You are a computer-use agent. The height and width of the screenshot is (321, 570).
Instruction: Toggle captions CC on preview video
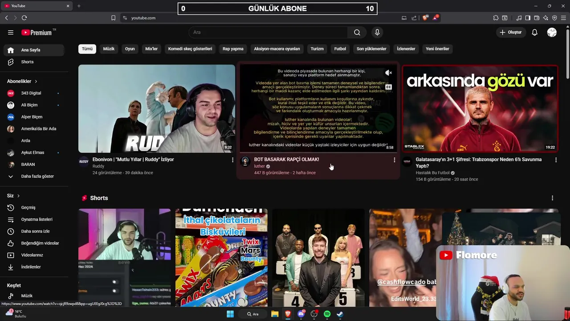pyautogui.click(x=388, y=87)
